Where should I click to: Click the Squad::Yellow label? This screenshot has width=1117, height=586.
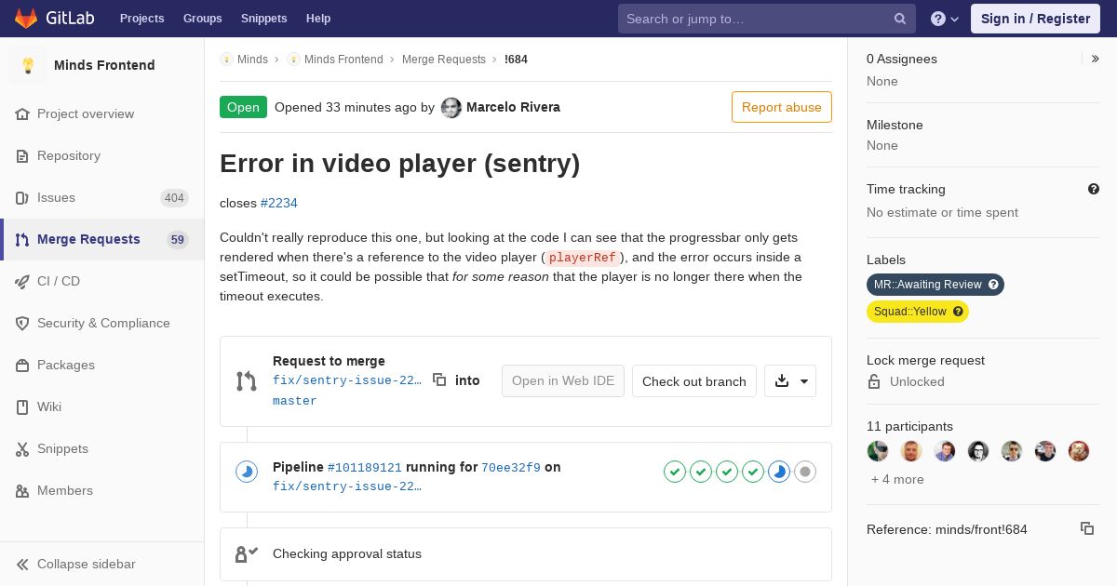(x=918, y=312)
